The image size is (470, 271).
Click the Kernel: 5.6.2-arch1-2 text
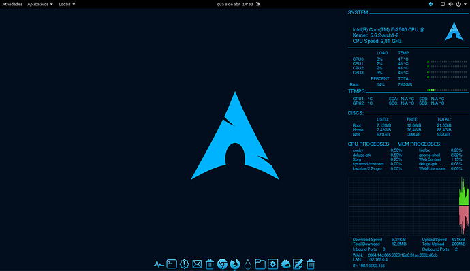[x=375, y=35]
